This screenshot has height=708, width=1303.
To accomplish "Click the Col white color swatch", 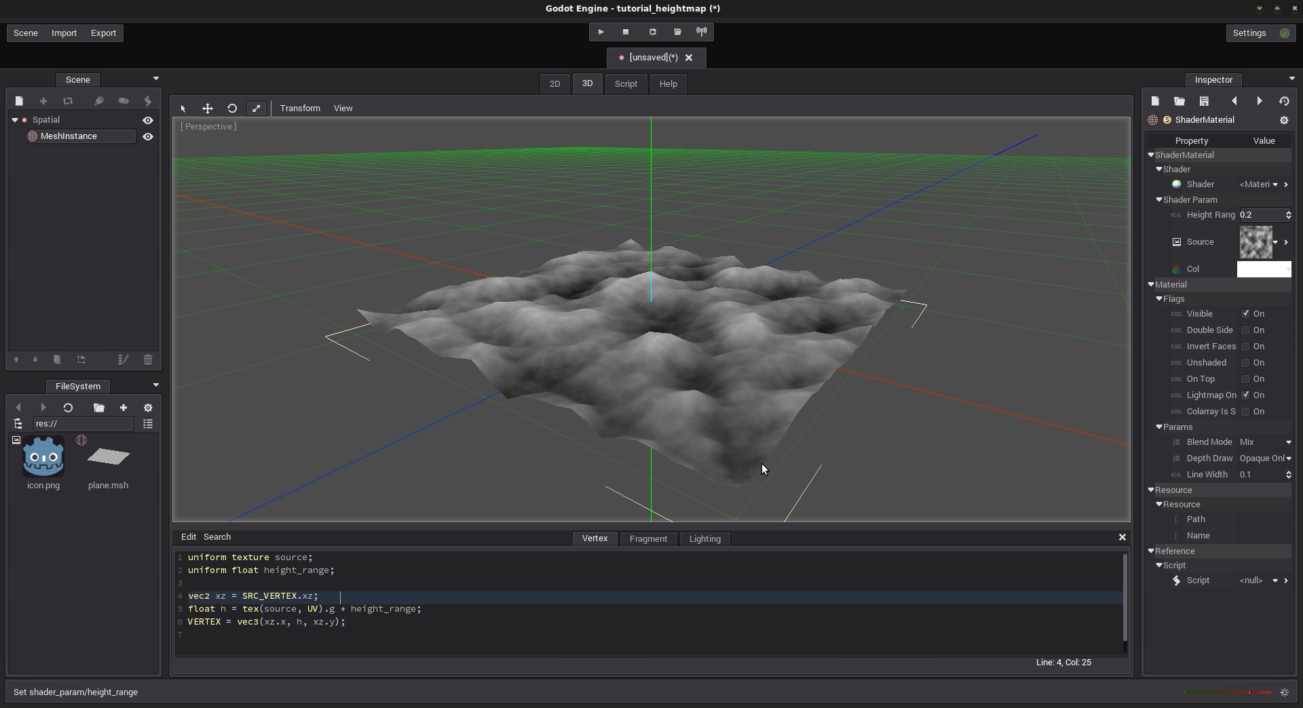I will [x=1264, y=269].
